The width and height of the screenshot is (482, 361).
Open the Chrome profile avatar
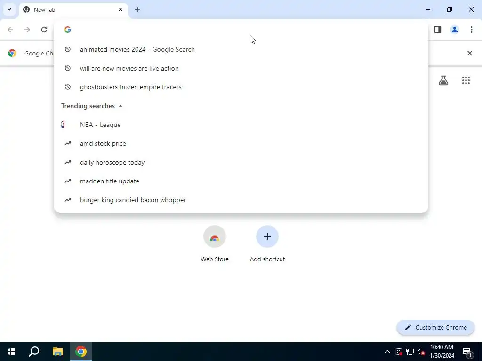455,30
